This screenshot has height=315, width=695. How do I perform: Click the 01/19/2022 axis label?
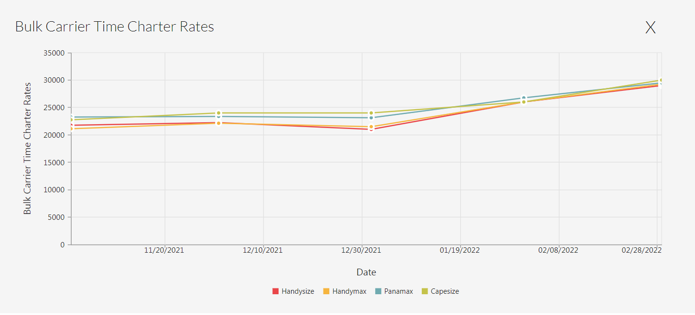tap(459, 250)
